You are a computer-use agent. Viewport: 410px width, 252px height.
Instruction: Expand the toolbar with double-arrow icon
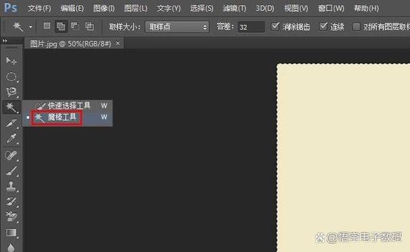[5, 40]
